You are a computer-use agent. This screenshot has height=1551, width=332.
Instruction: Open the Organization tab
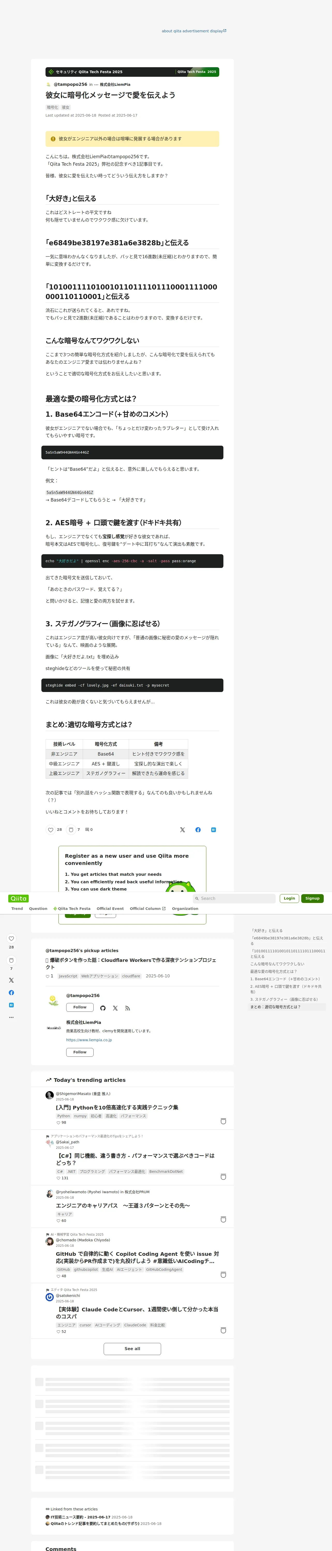tap(185, 909)
